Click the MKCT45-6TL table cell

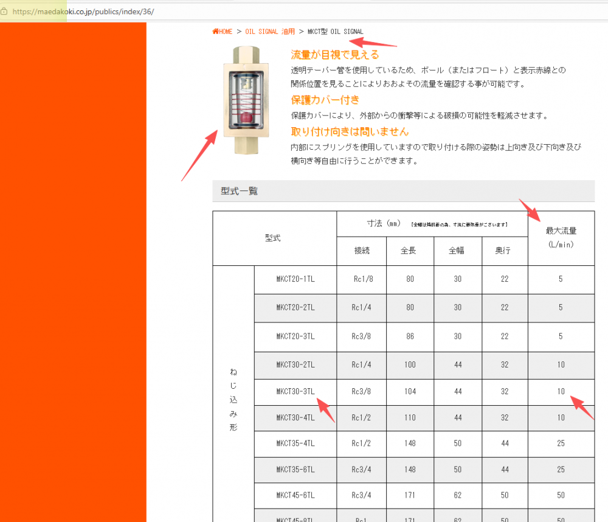click(296, 495)
